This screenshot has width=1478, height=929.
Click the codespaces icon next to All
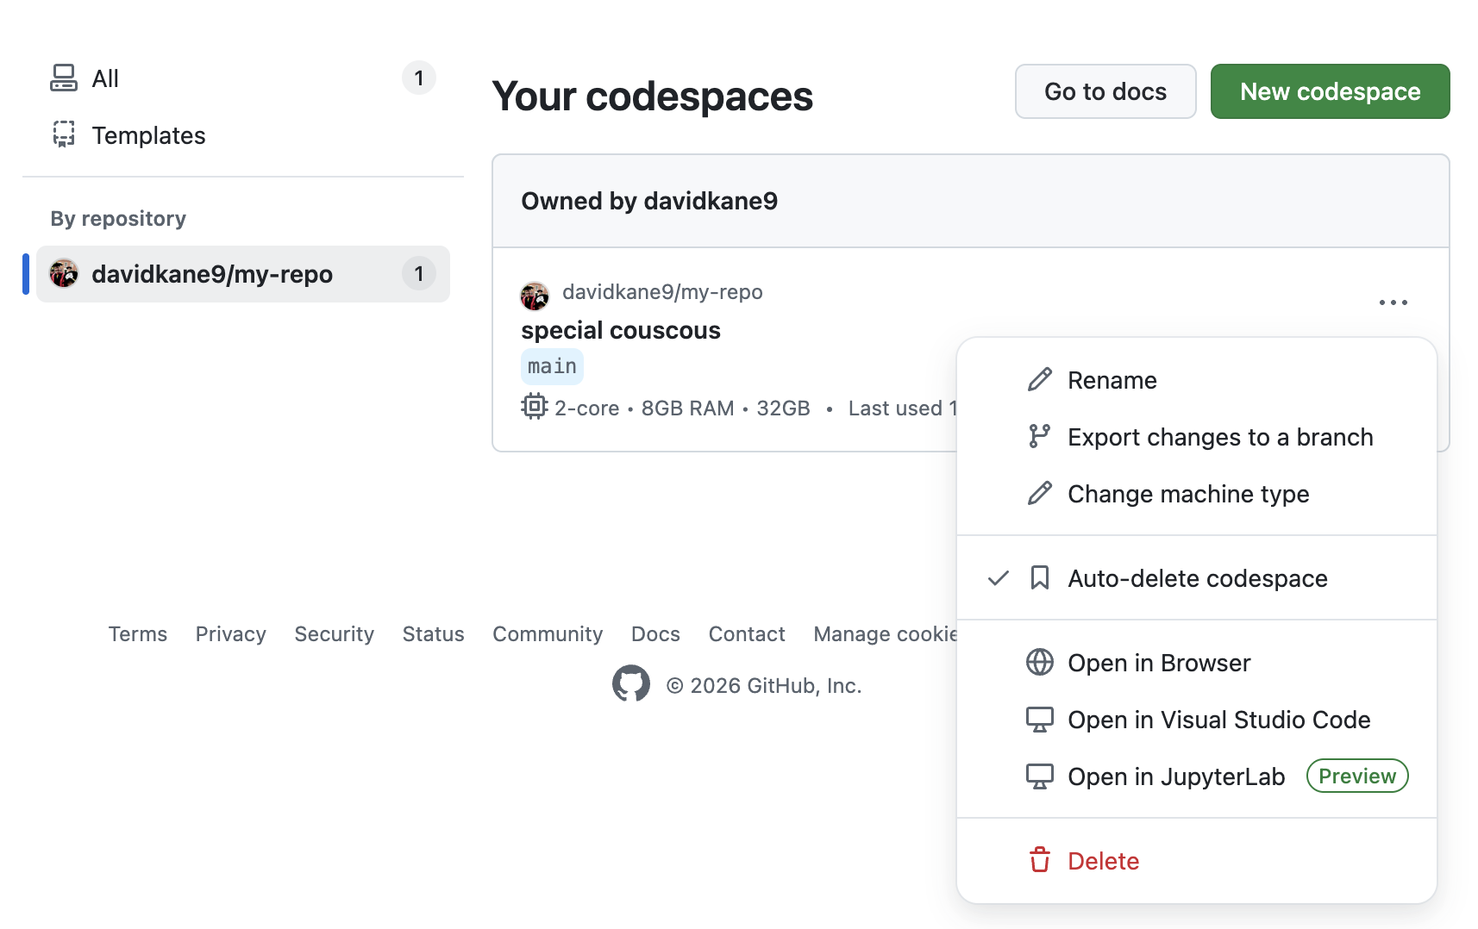click(64, 78)
